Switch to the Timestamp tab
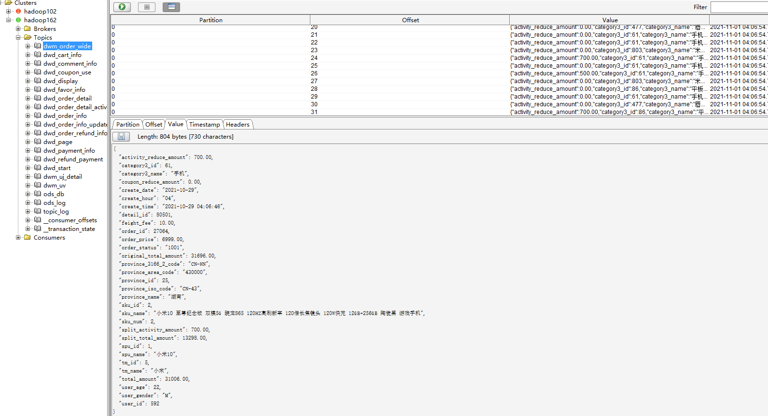Viewport: 768px width, 416px height. (x=205, y=124)
